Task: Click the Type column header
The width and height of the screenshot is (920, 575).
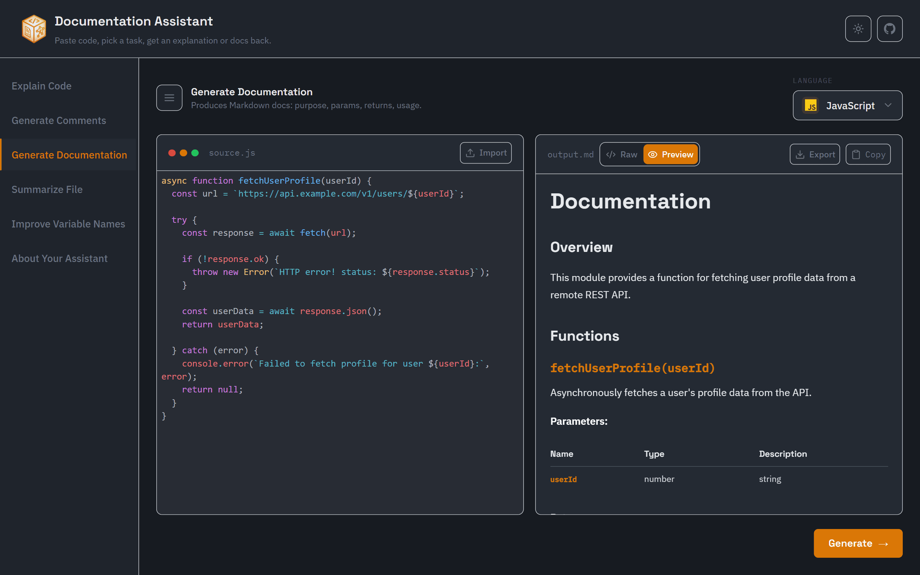Action: pyautogui.click(x=654, y=454)
